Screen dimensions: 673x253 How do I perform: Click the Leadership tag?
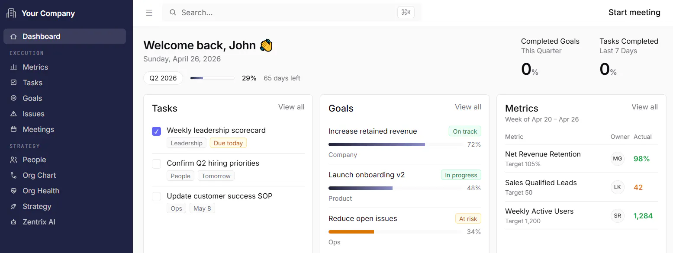[x=187, y=143]
